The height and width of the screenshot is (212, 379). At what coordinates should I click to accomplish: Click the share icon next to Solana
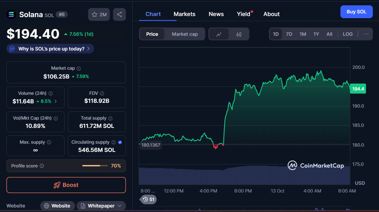click(x=119, y=14)
